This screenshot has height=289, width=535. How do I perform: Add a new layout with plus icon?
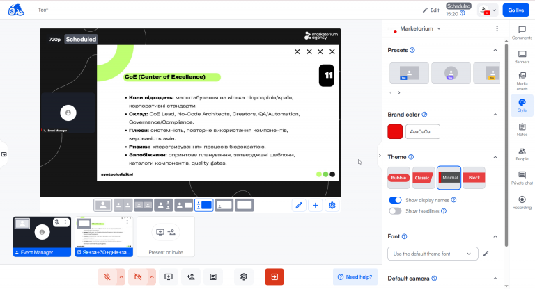click(316, 205)
